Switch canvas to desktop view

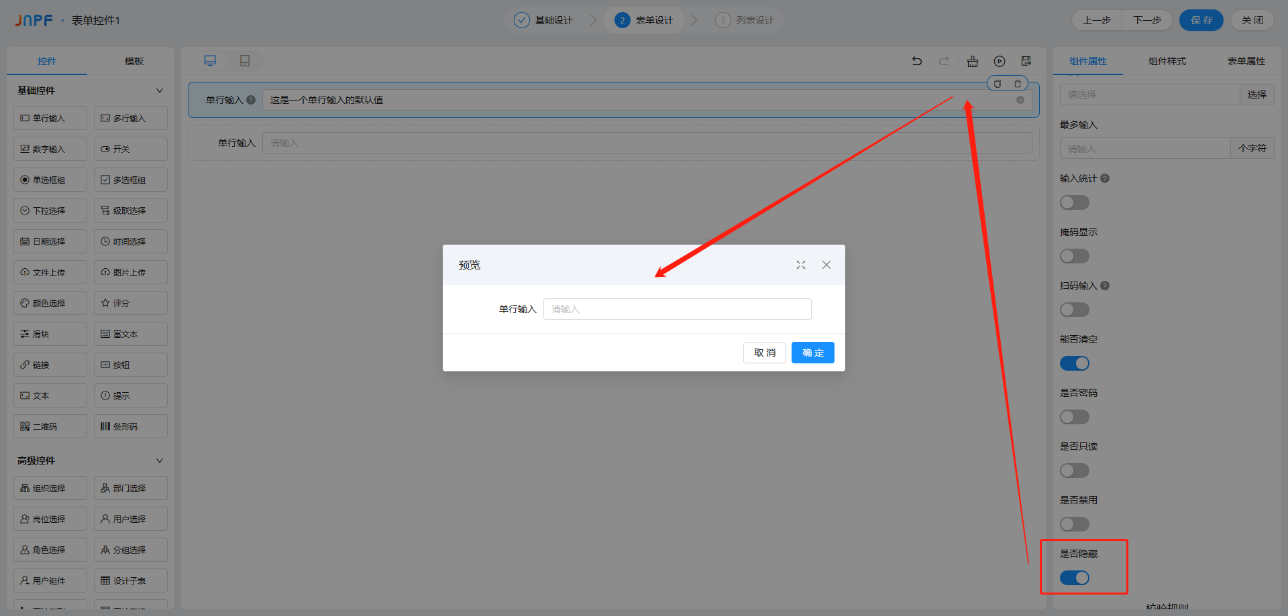point(210,61)
